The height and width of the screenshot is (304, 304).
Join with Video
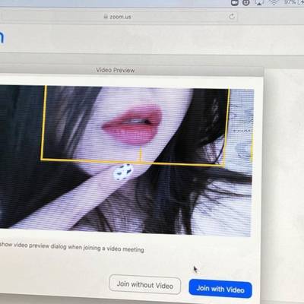point(220,289)
